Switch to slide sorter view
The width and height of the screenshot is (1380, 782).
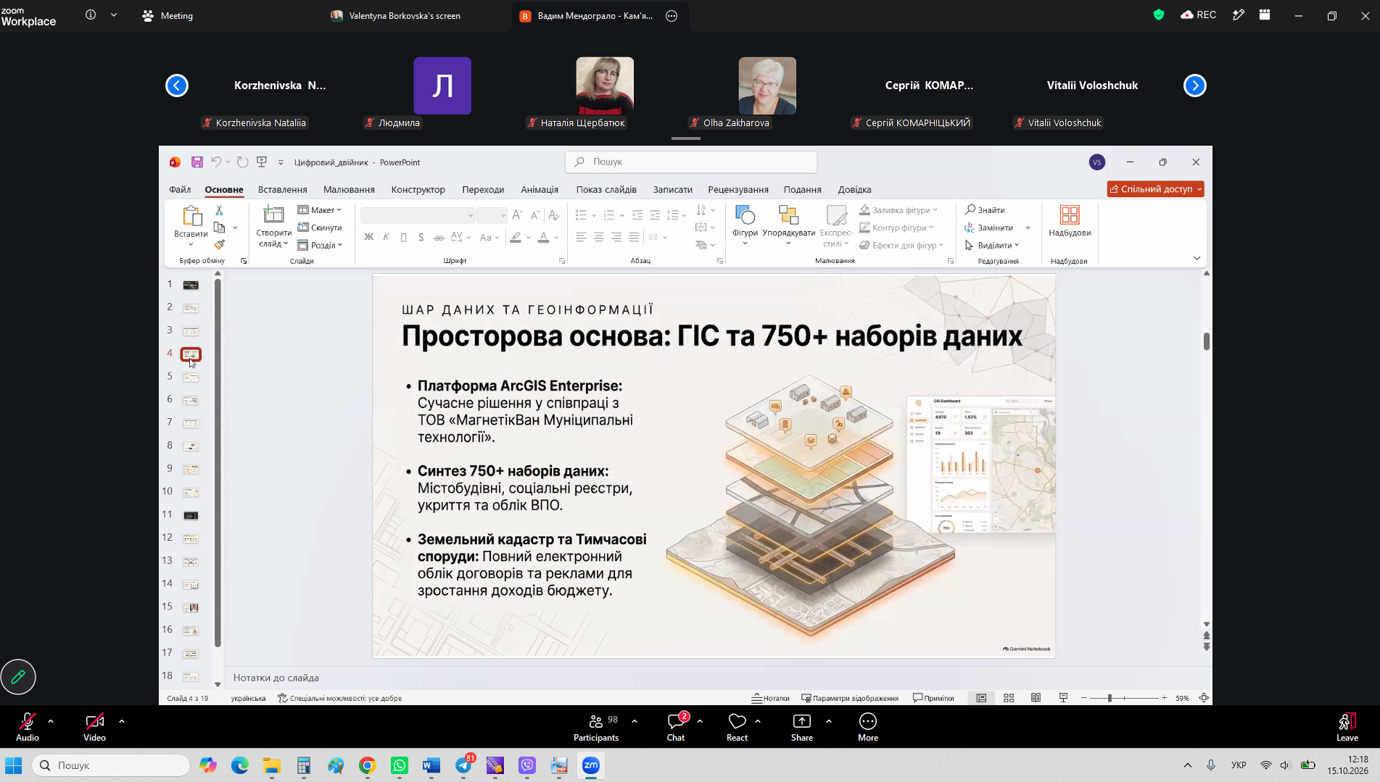pos(1009,698)
